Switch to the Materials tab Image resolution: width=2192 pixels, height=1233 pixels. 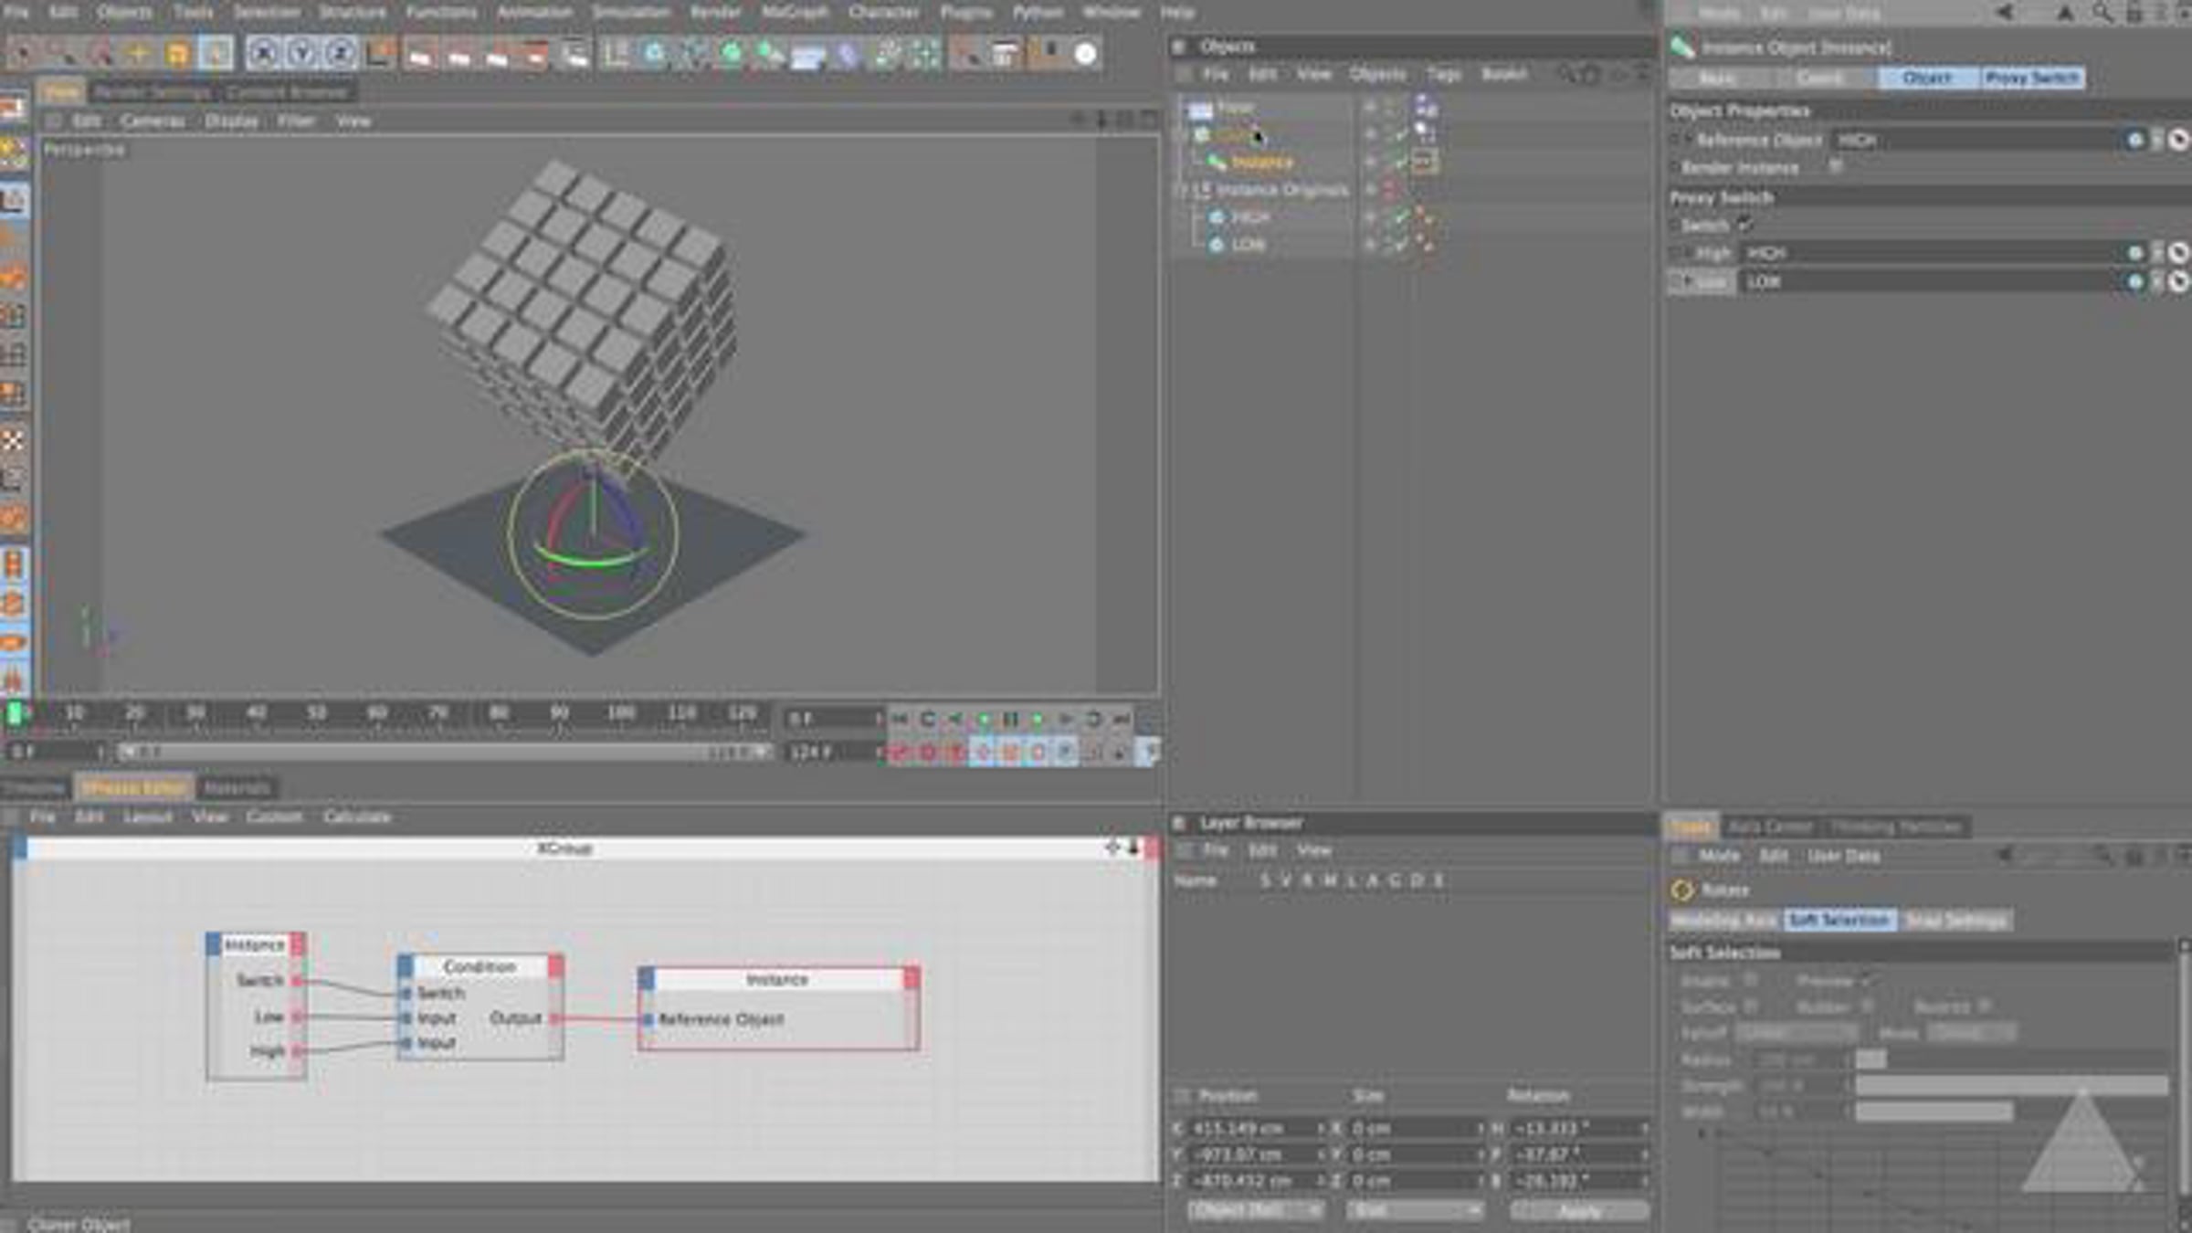point(237,787)
